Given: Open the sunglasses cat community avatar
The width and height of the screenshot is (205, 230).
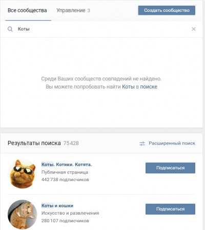Looking at the screenshot, I should 23,173.
